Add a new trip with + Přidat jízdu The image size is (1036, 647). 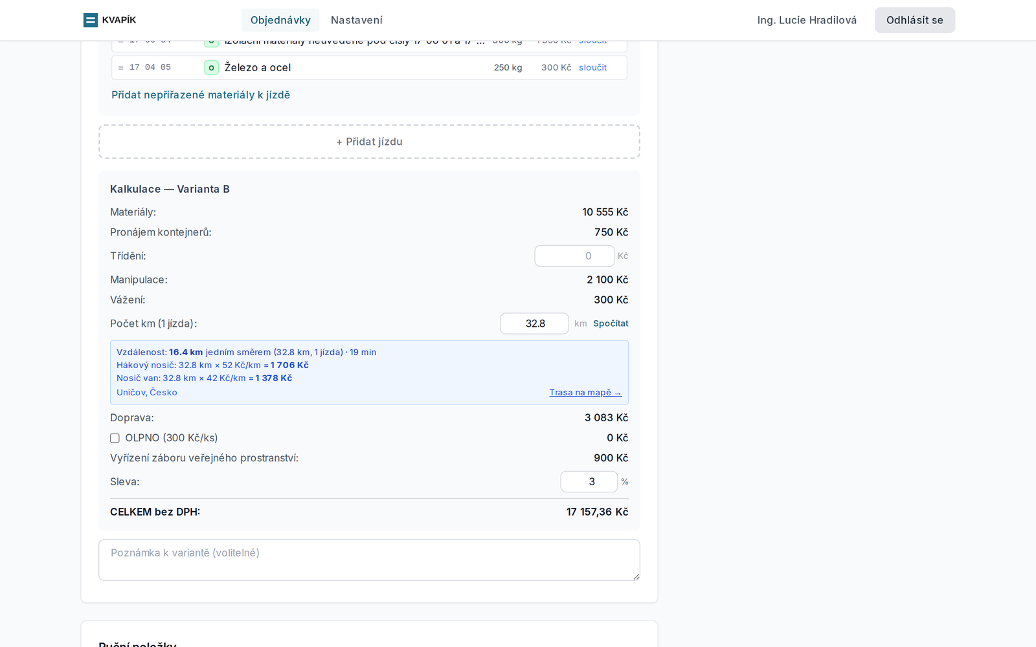(369, 142)
